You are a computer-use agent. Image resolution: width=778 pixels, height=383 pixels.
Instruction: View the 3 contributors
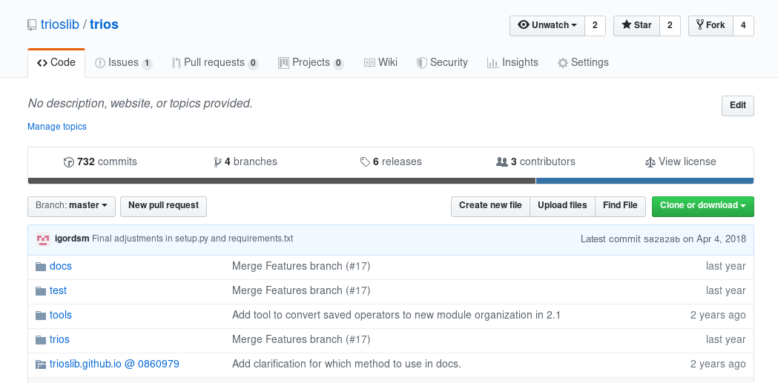(536, 162)
